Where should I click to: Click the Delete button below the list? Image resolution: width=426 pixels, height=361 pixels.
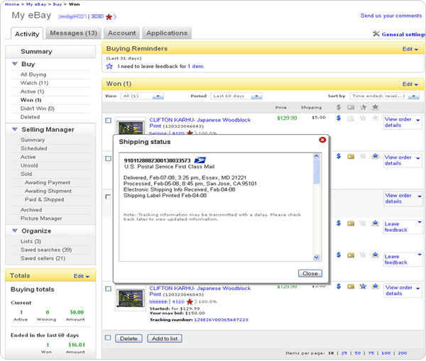[129, 338]
